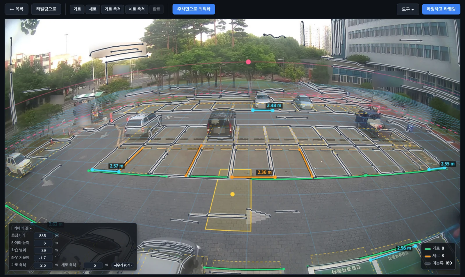Click the 2.57 m measurement label
This screenshot has width=465, height=277.
coord(117,166)
